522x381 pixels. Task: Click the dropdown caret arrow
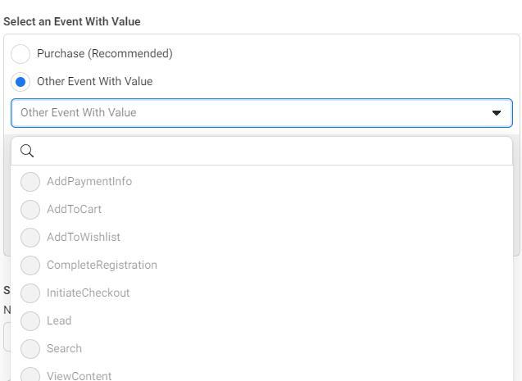tap(497, 113)
